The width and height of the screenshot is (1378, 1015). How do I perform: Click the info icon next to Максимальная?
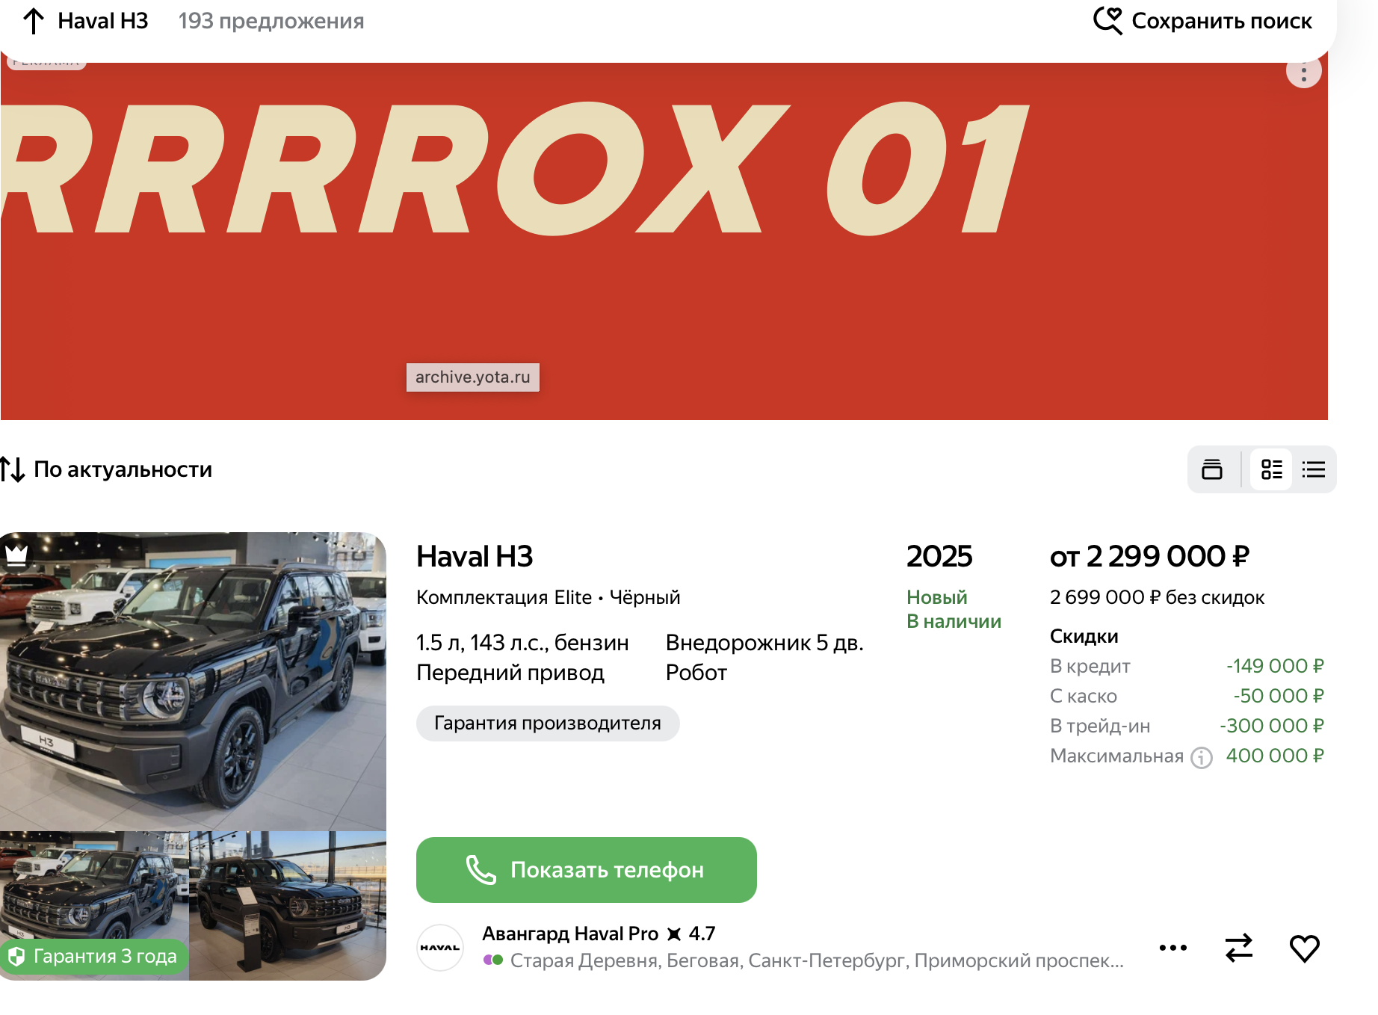(1202, 757)
